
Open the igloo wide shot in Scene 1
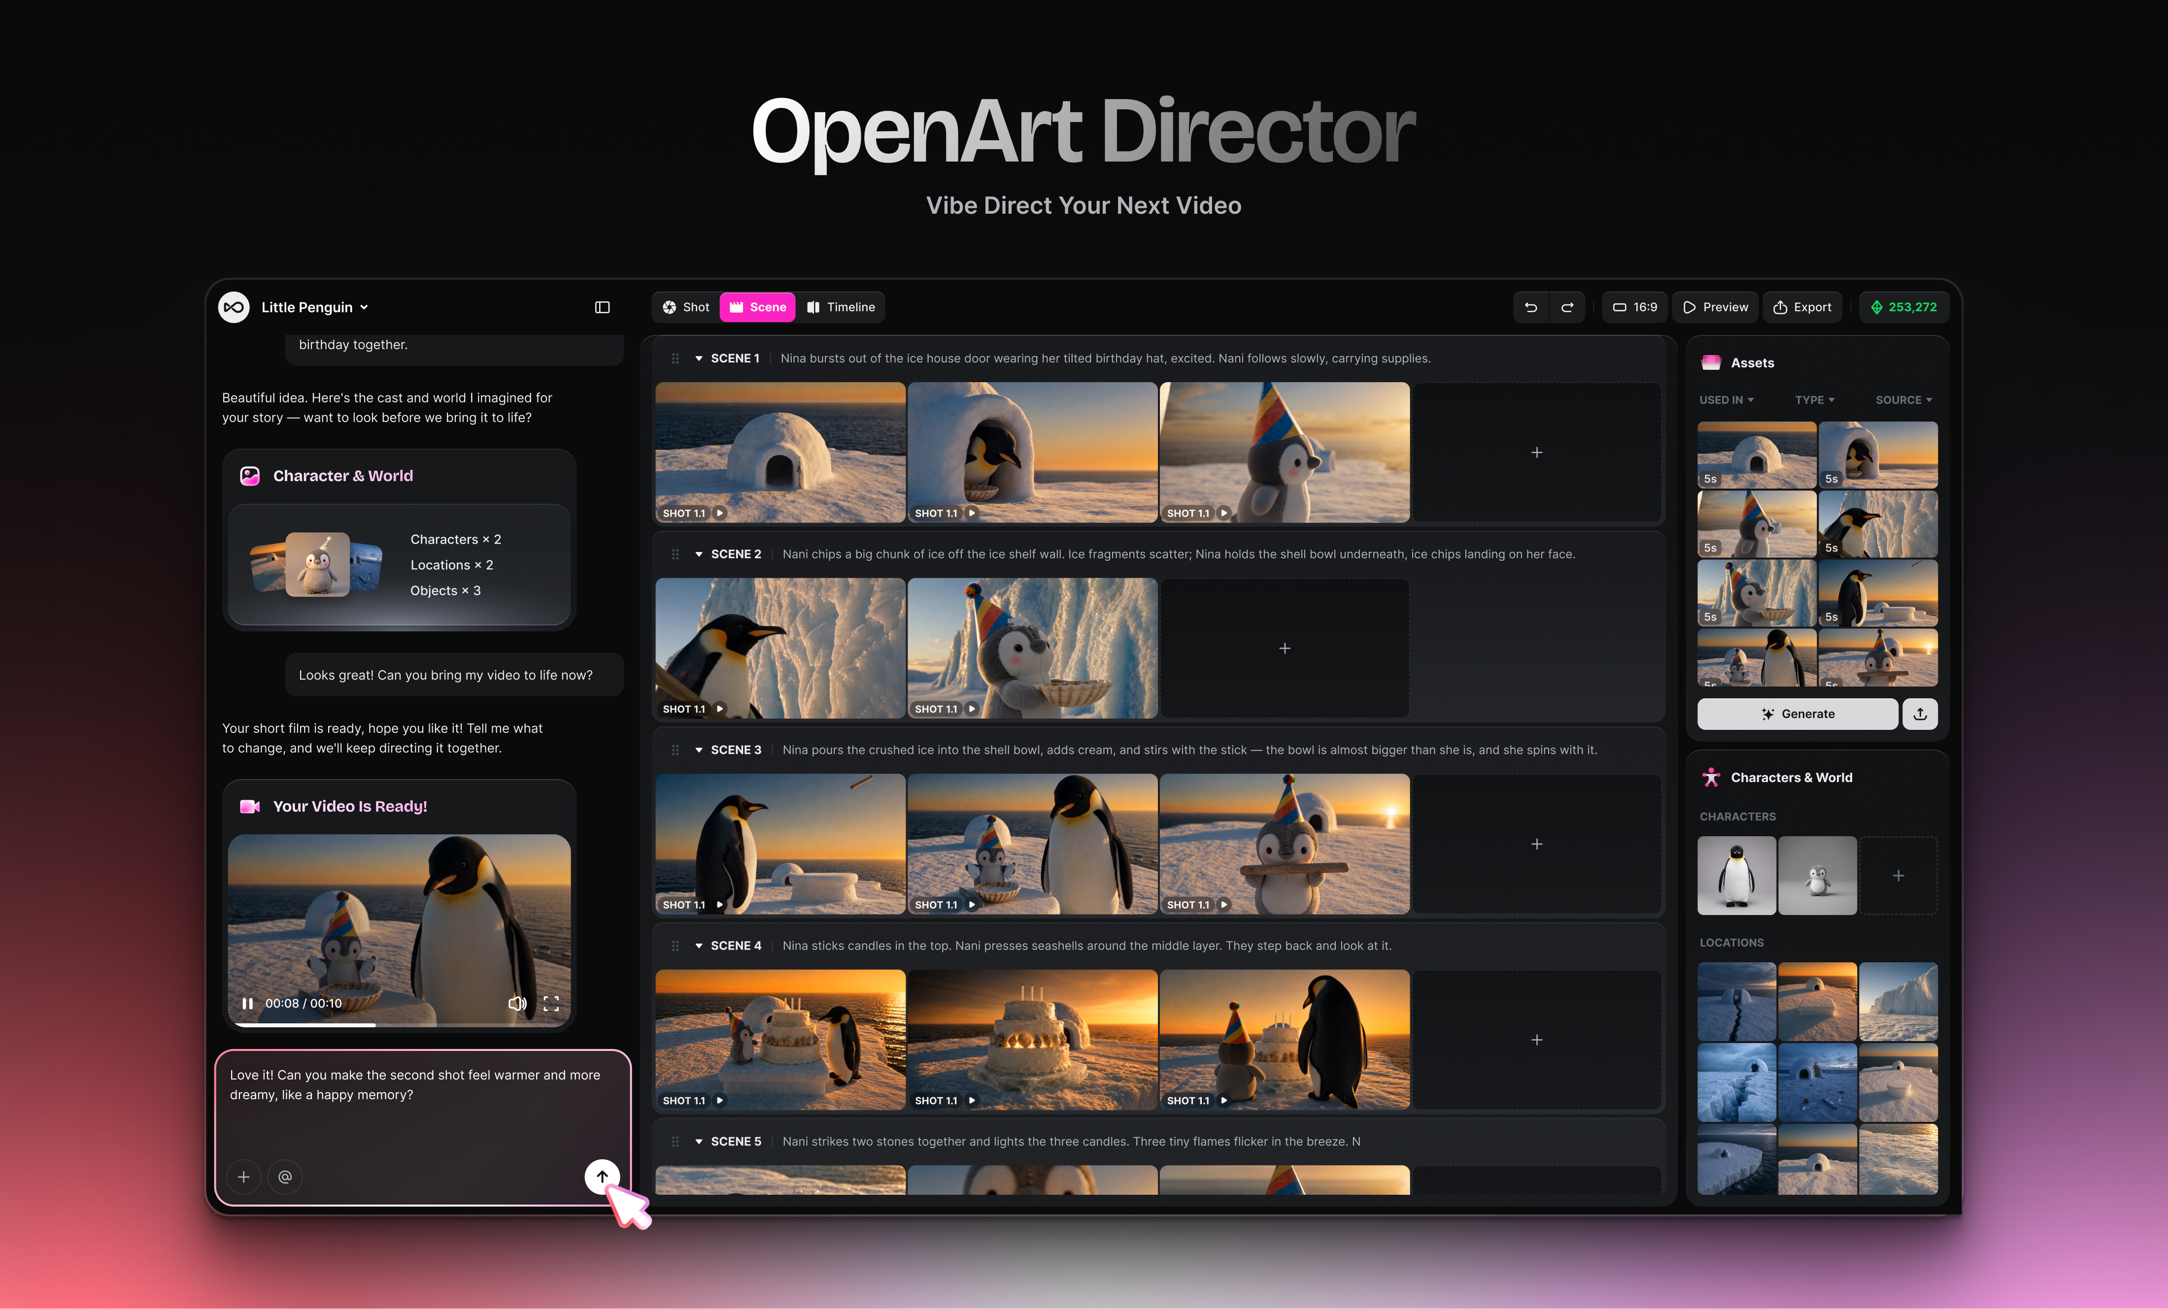pyautogui.click(x=780, y=452)
